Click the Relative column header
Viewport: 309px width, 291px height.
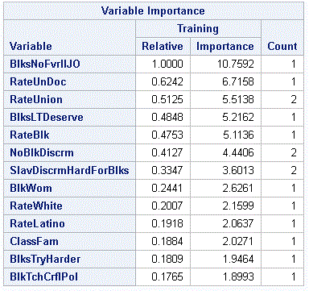coord(163,46)
